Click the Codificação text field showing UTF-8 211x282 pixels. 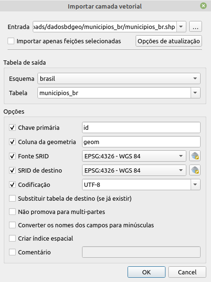tap(137, 185)
